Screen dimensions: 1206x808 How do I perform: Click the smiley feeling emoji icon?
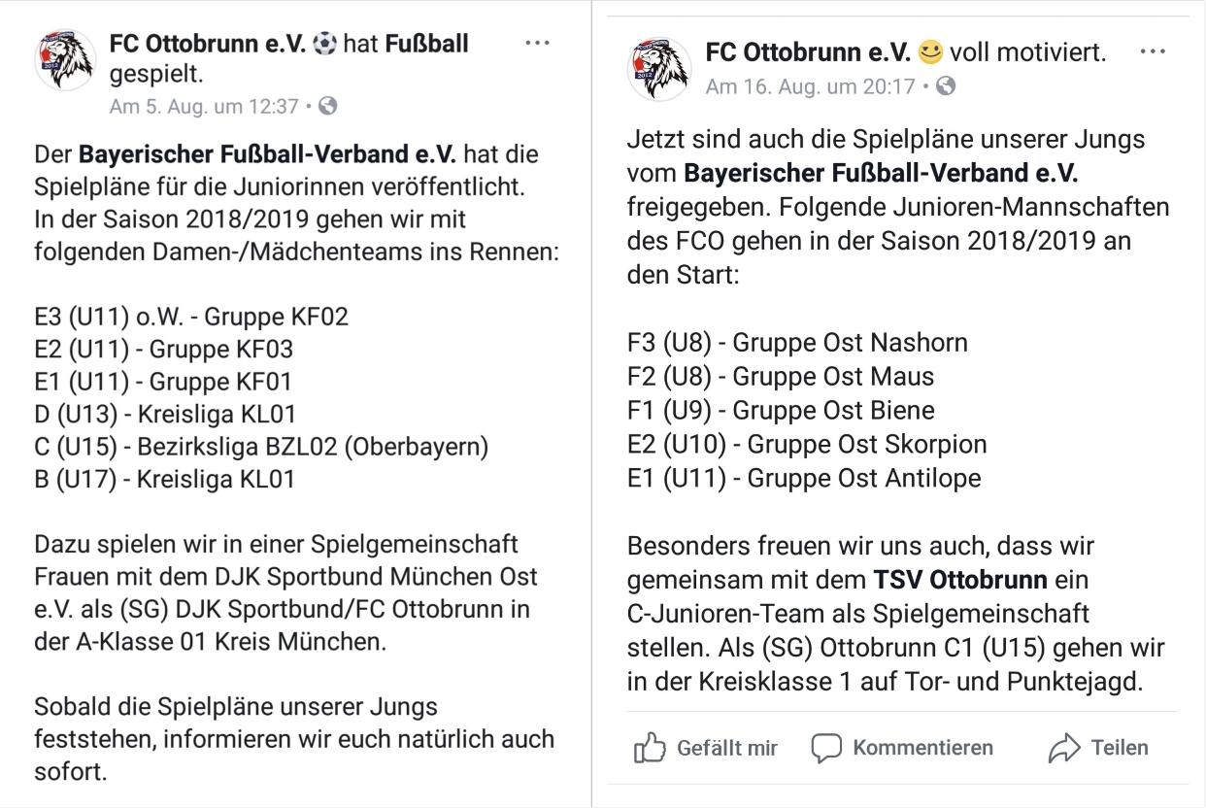coord(930,52)
